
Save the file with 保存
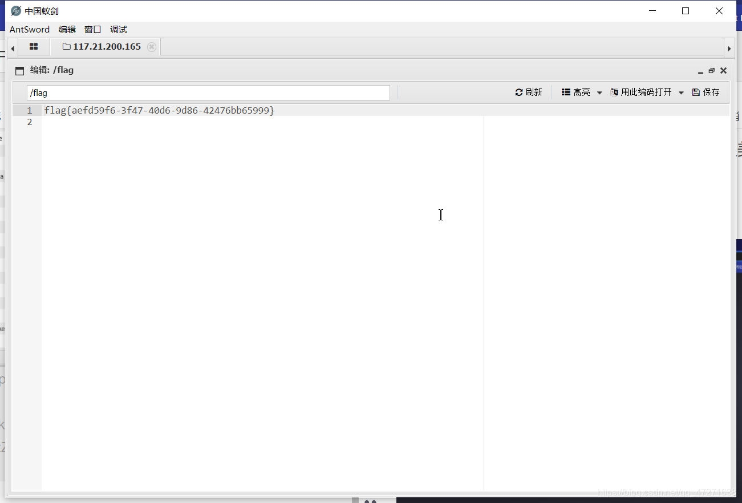point(706,92)
